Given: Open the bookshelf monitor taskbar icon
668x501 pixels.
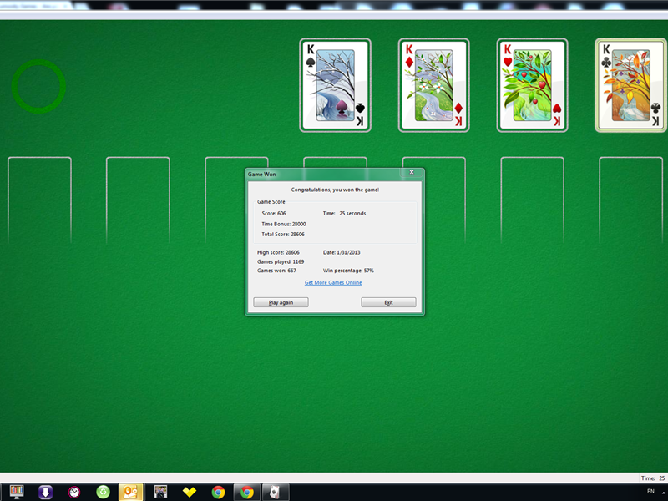Looking at the screenshot, I should [17, 492].
